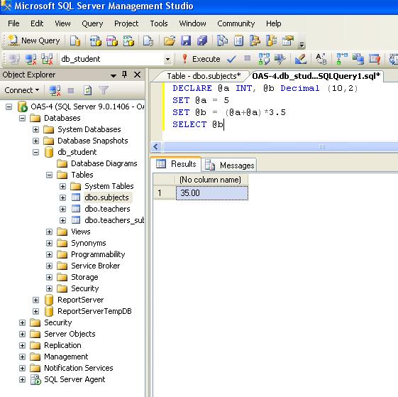Open Object Explorer window position dropdown arrow
Image resolution: width=398 pixels, height=397 pixels.
tap(114, 75)
